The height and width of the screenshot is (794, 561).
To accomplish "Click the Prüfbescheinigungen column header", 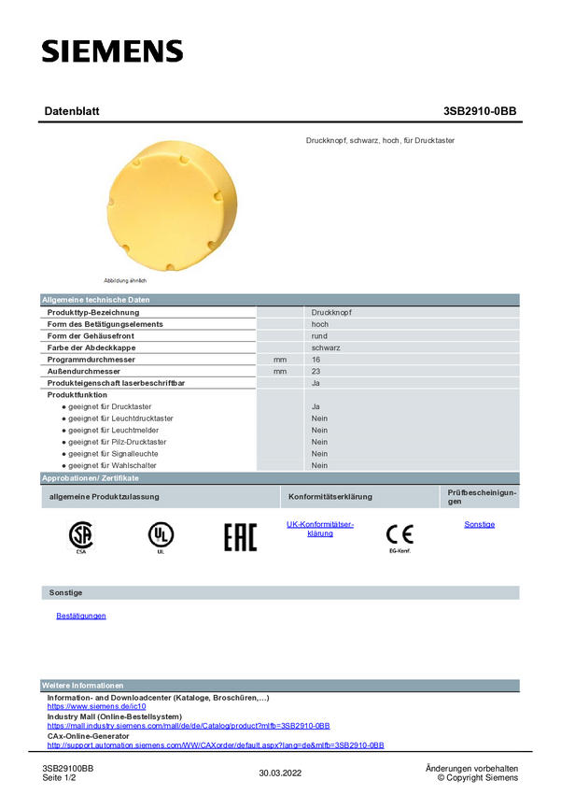I will (482, 497).
